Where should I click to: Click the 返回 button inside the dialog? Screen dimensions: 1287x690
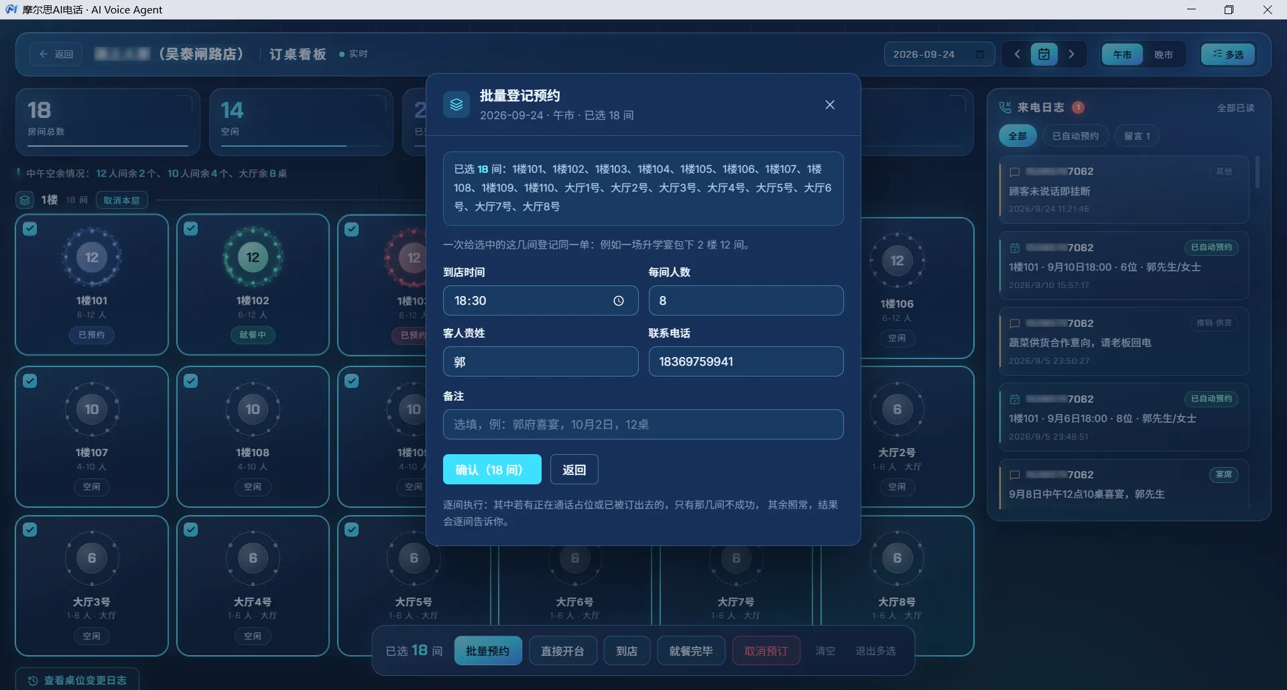click(574, 470)
